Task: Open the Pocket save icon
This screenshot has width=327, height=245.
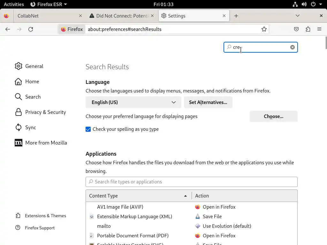Action: (x=296, y=29)
